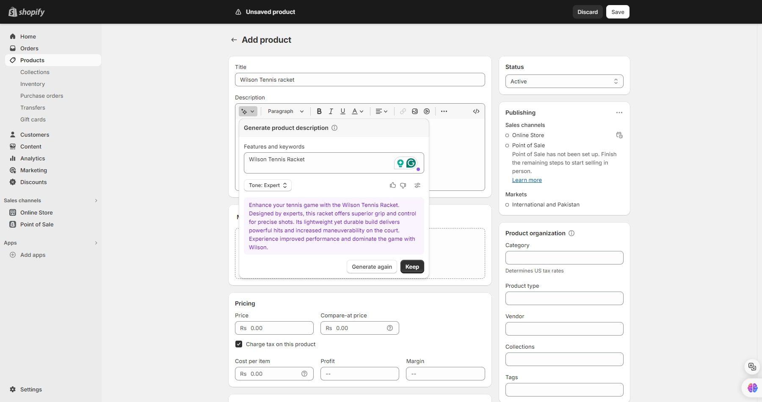Show the HTML code view of description

(475, 111)
